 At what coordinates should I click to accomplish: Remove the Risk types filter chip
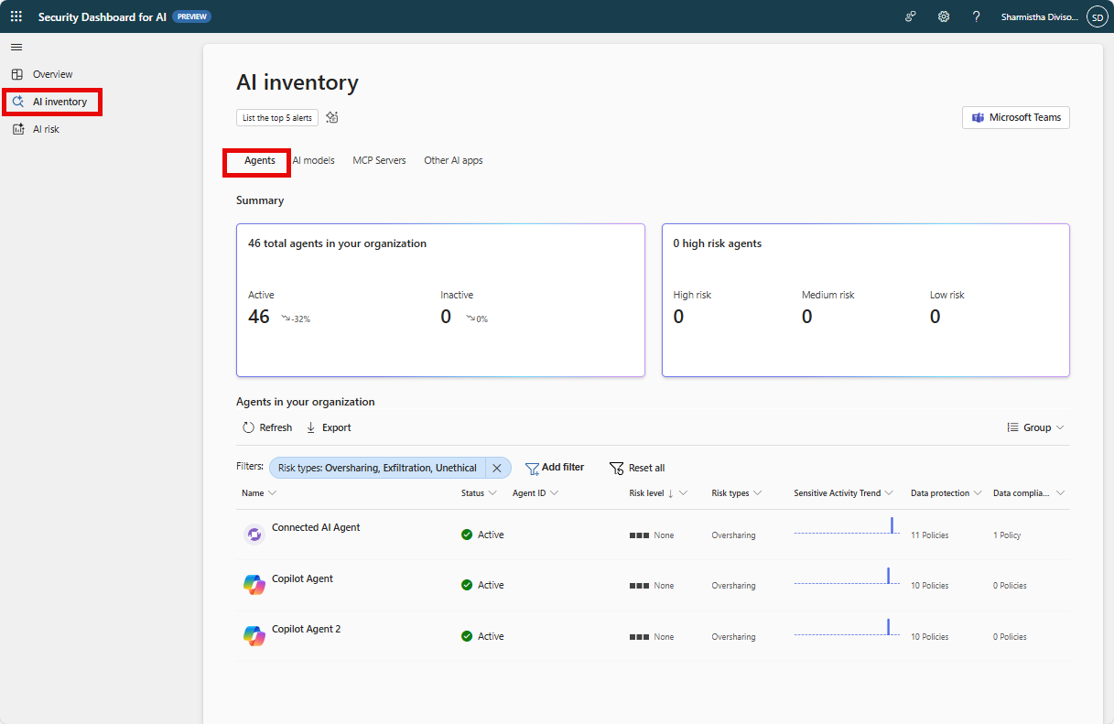pos(497,468)
